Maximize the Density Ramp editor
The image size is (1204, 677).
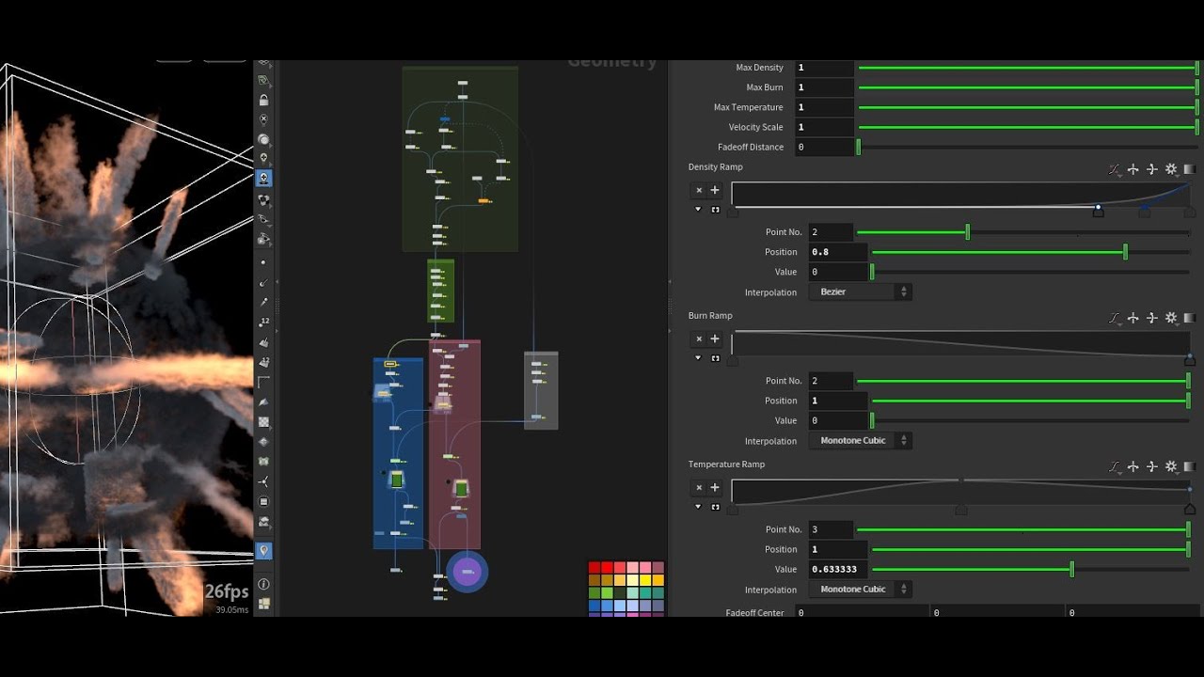715,209
